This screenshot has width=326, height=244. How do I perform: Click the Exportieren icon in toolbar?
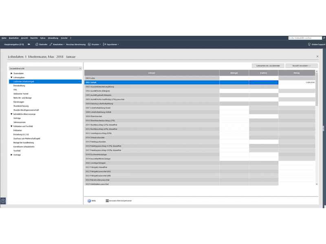(x=104, y=44)
